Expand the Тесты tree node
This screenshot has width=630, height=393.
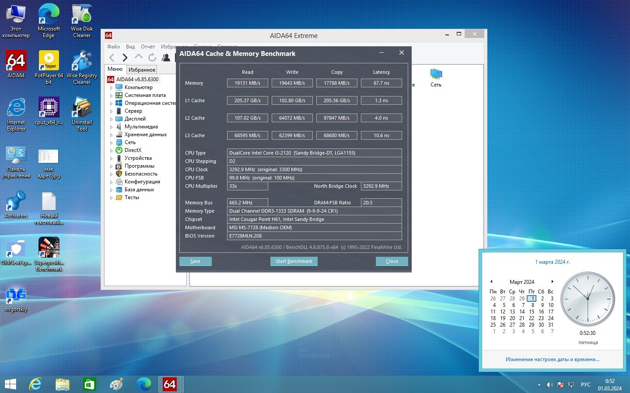point(111,197)
